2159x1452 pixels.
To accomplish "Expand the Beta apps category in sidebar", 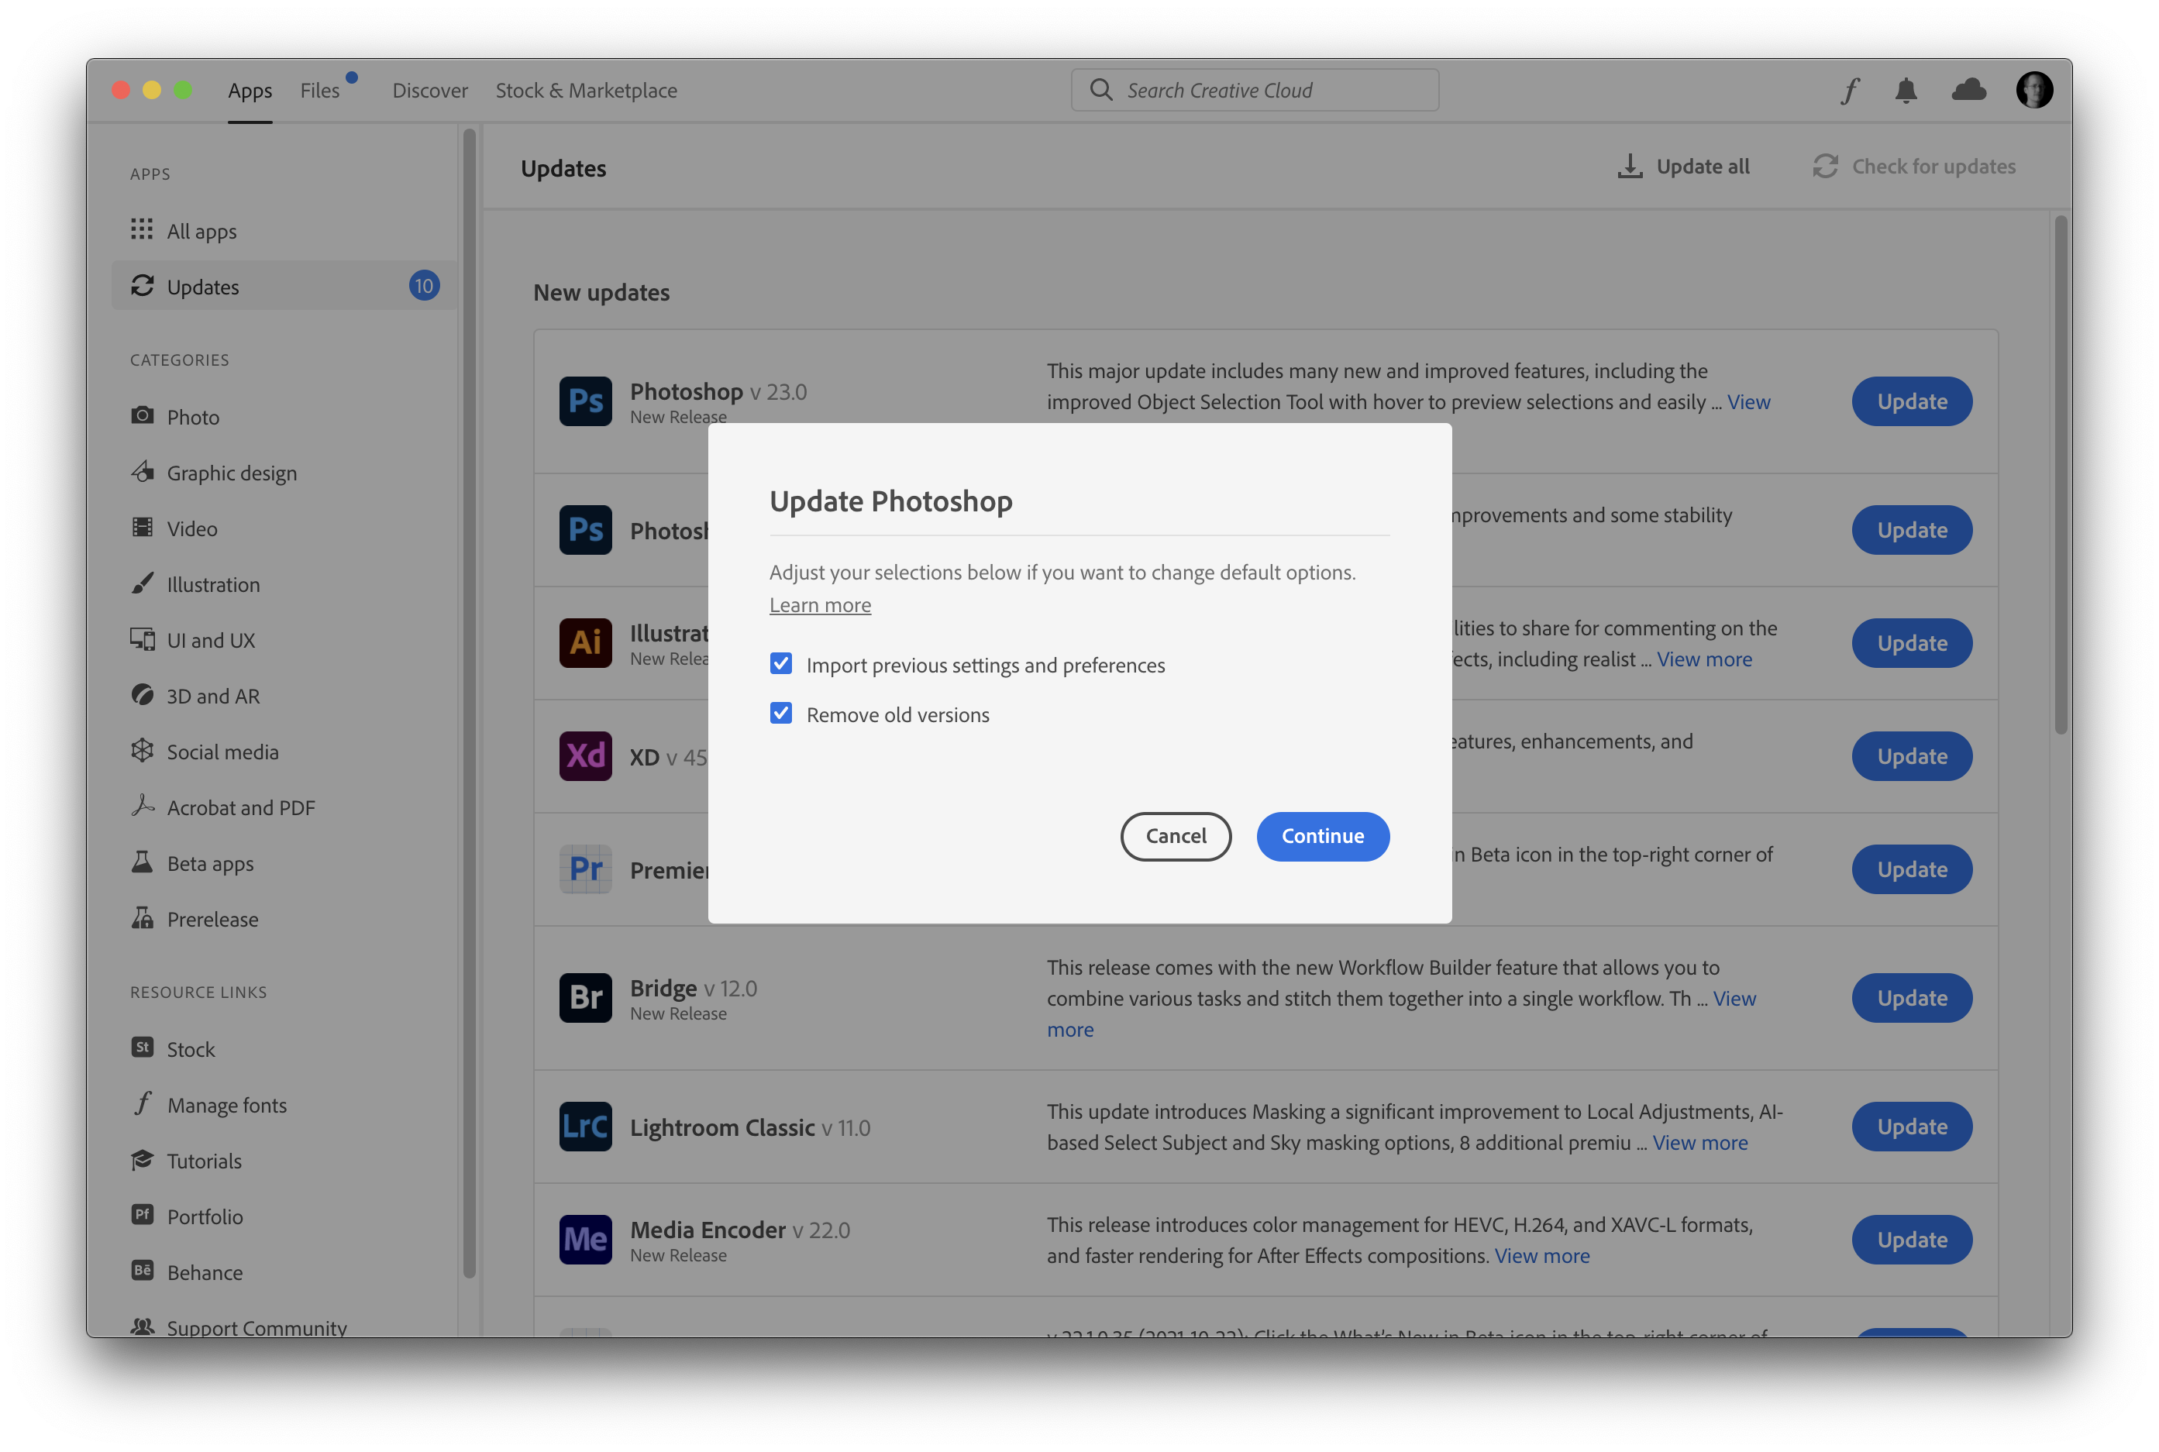I will [x=209, y=862].
